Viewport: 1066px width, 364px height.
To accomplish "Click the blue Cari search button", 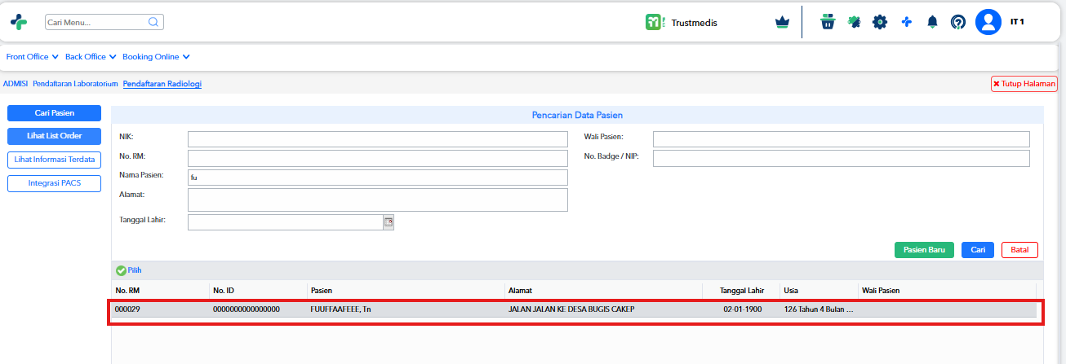I will pyautogui.click(x=978, y=250).
